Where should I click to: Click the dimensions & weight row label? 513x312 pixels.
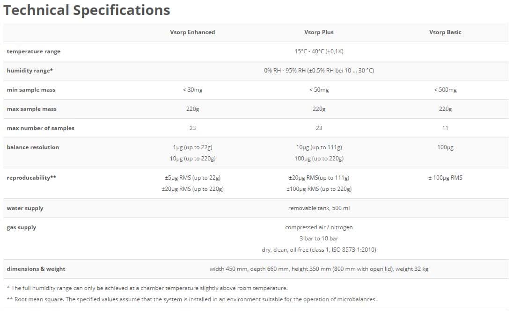pyautogui.click(x=36, y=269)
